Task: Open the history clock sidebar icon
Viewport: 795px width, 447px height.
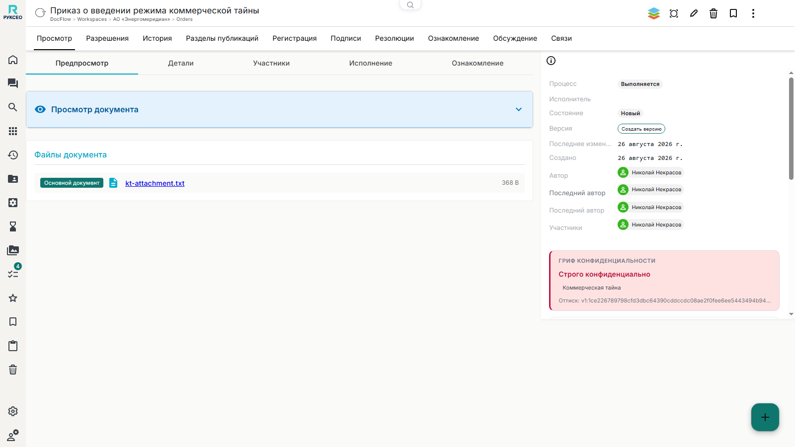Action: 13,155
